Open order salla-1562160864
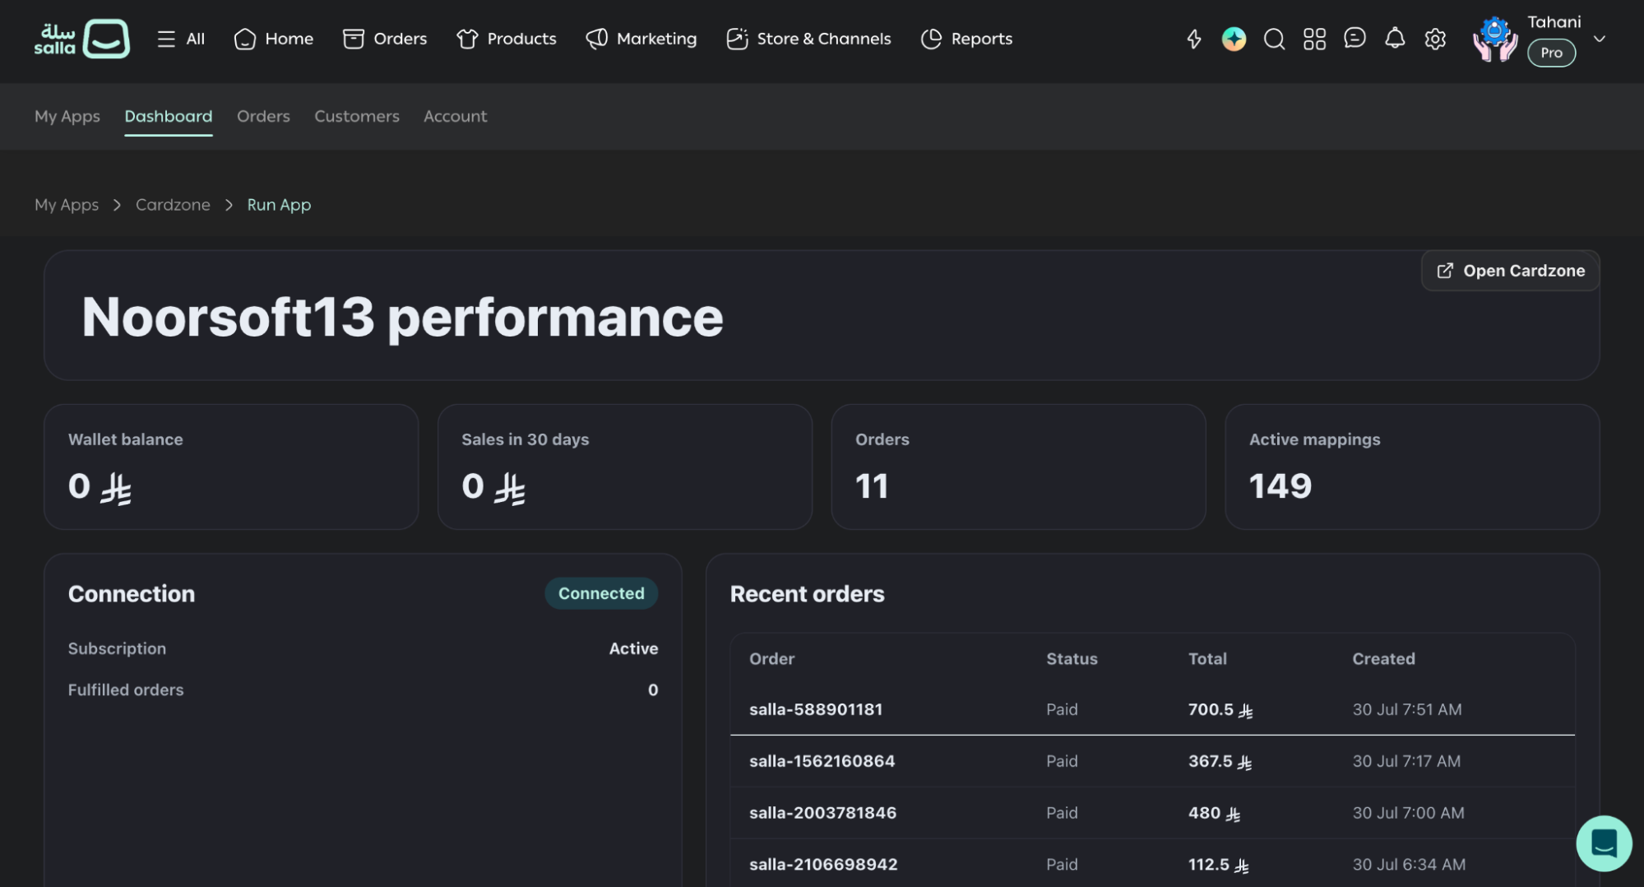 pyautogui.click(x=822, y=761)
